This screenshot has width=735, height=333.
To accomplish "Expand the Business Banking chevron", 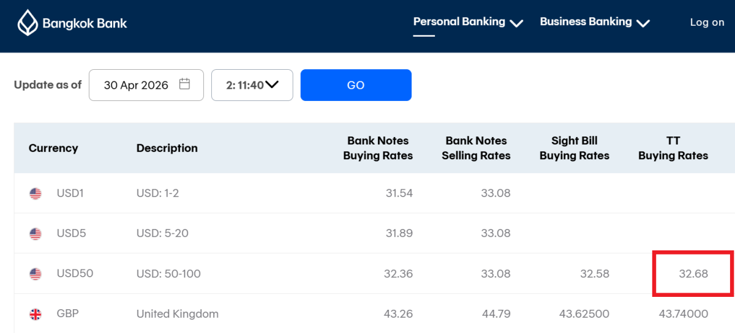I will (x=643, y=23).
